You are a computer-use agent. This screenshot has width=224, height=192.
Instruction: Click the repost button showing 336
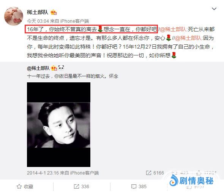tap(81, 186)
